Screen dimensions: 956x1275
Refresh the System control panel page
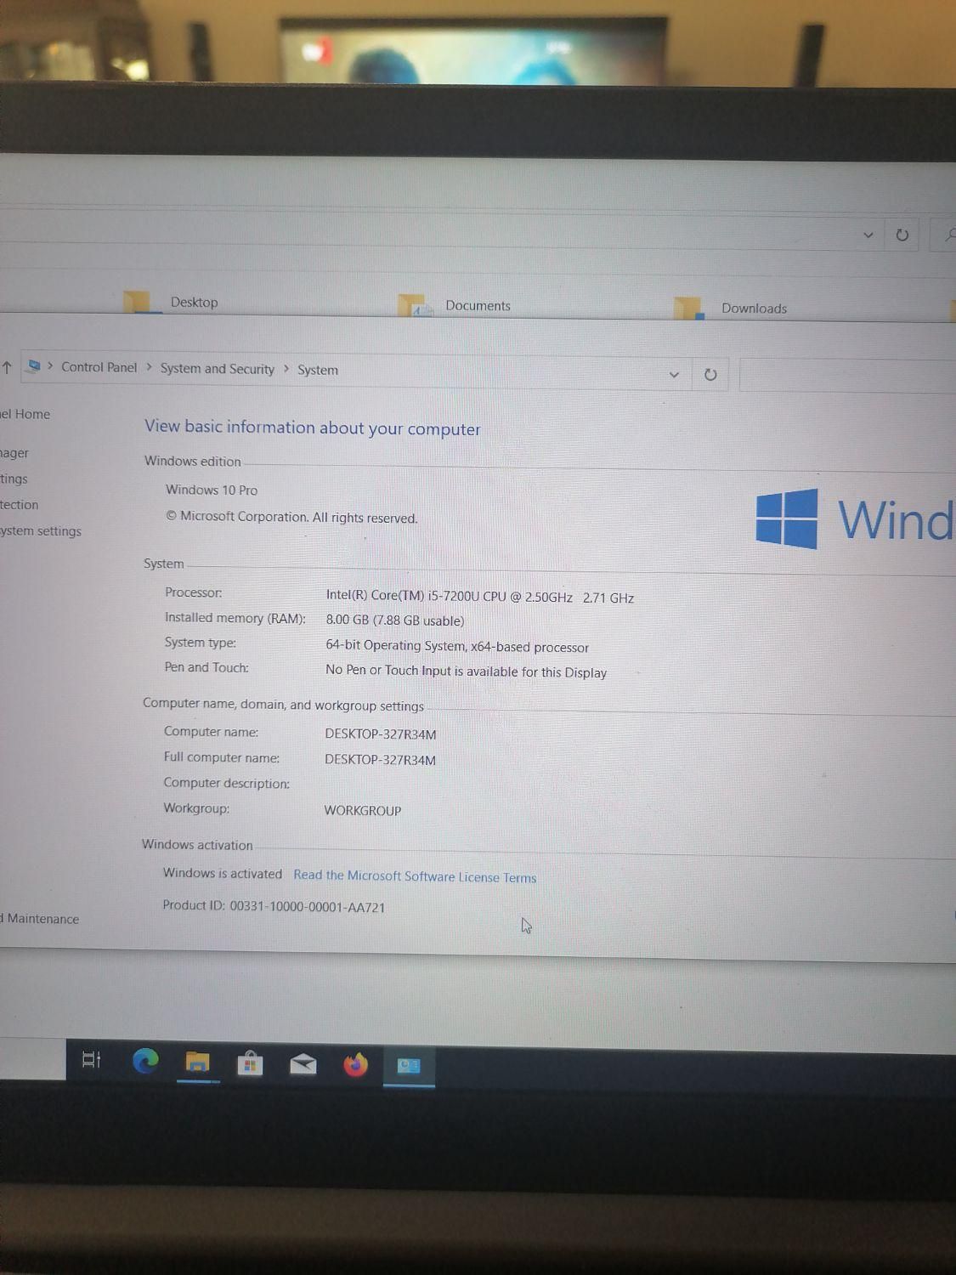tap(710, 375)
